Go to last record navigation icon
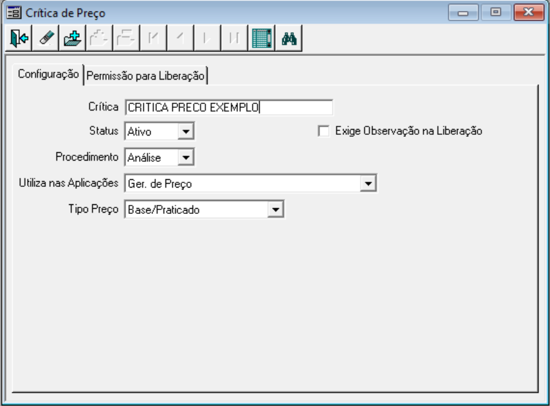 tap(234, 38)
